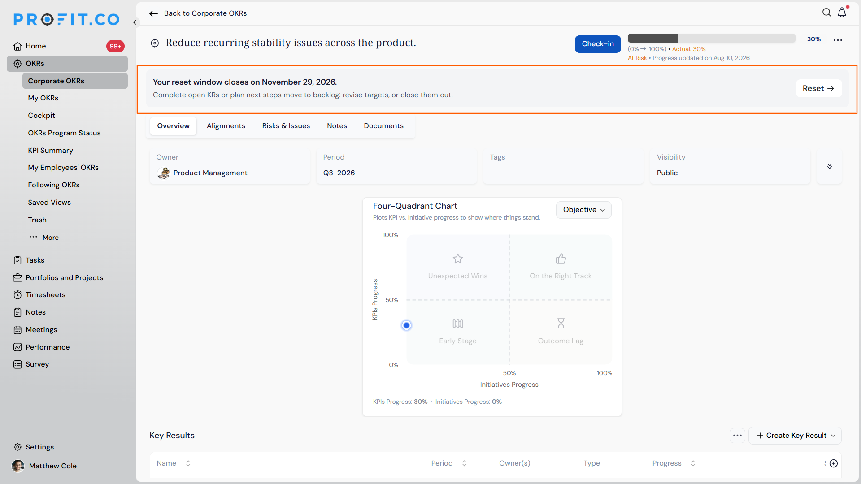The width and height of the screenshot is (861, 484).
Task: Click the back arrow to Corporate OKRs
Action: (x=153, y=13)
